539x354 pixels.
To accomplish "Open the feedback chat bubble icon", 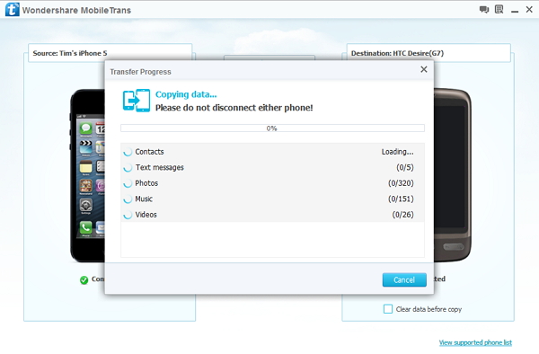I will click(484, 10).
